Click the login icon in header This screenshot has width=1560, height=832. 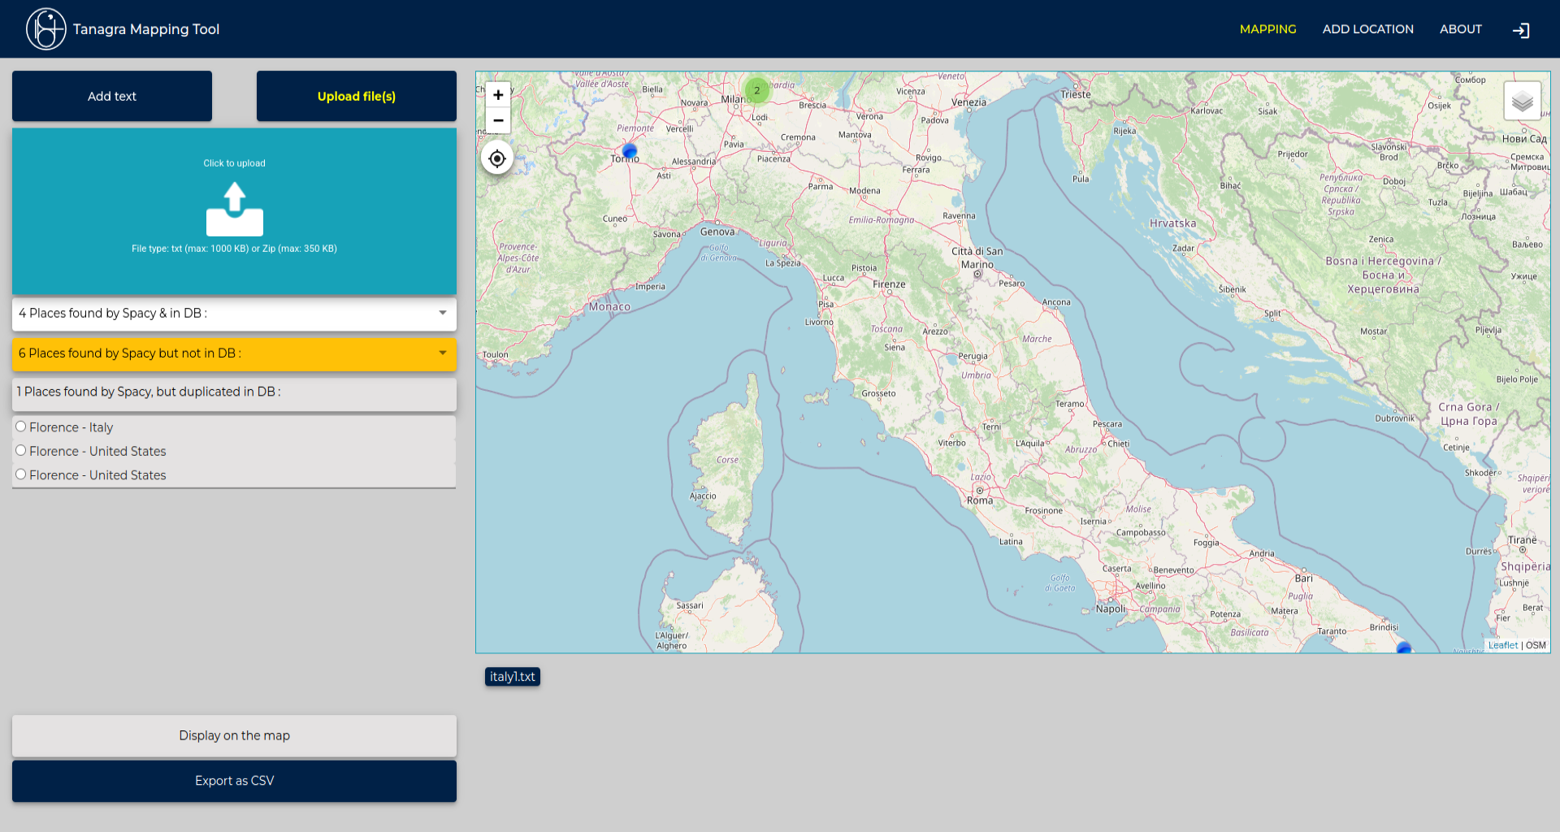tap(1520, 30)
